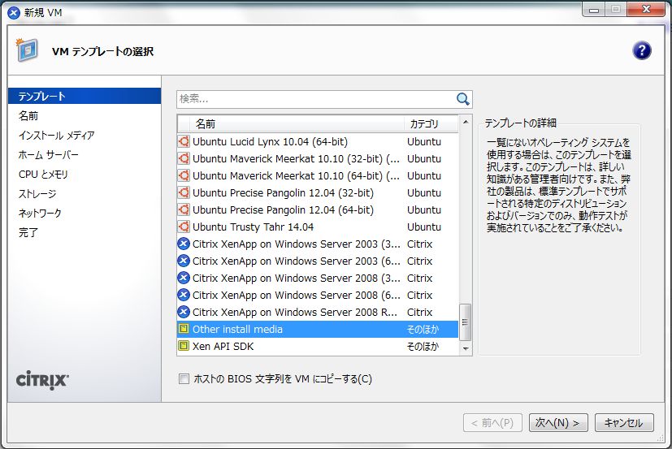Click Citrix icon of XenApp Server 2008 R...
Screen dimensions: 672x449
184,312
